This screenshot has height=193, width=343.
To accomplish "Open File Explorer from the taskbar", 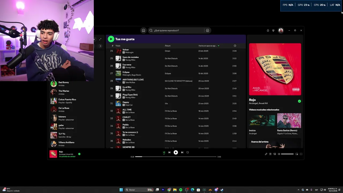I will [x=175, y=190].
